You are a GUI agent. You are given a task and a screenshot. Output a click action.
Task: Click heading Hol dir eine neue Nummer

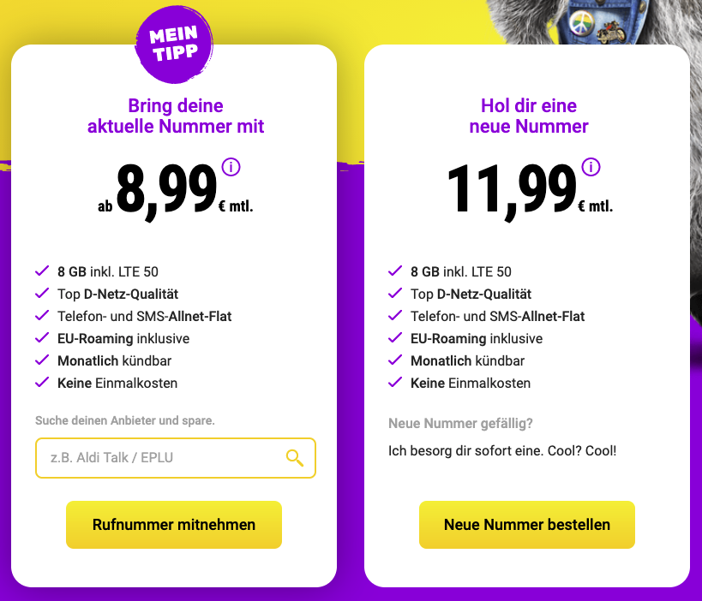tap(529, 116)
